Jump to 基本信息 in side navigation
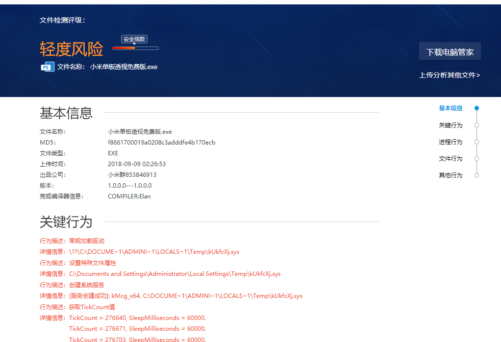 pos(451,108)
